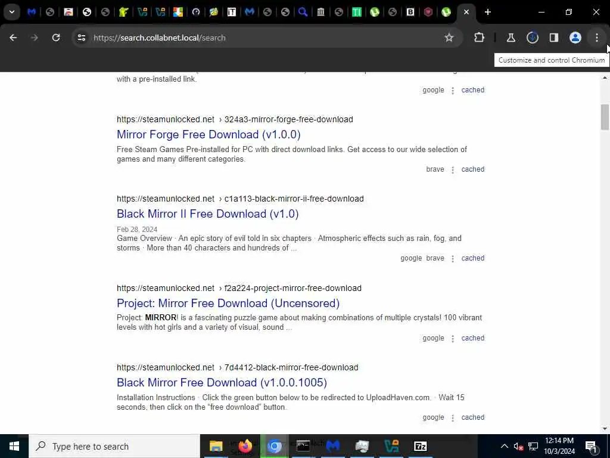Bookmark this page with the star icon

(x=449, y=38)
